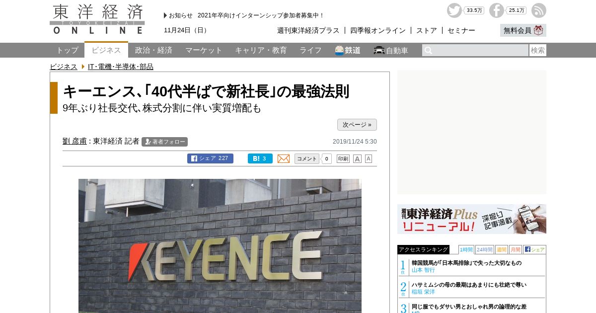Click the コメント button
This screenshot has width=596, height=313.
(x=307, y=158)
